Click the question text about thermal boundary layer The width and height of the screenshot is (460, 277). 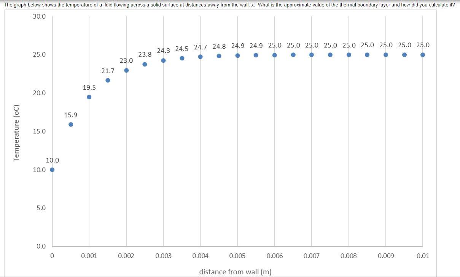click(229, 5)
